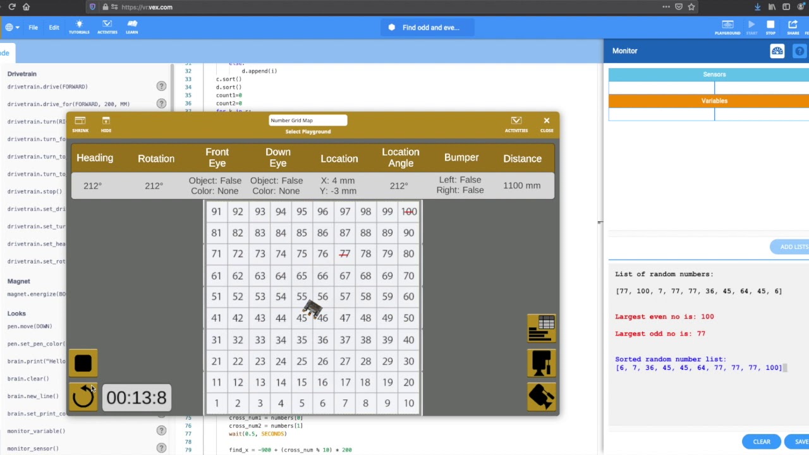Open help in the Monitor panel
The width and height of the screenshot is (809, 455).
[x=800, y=51]
